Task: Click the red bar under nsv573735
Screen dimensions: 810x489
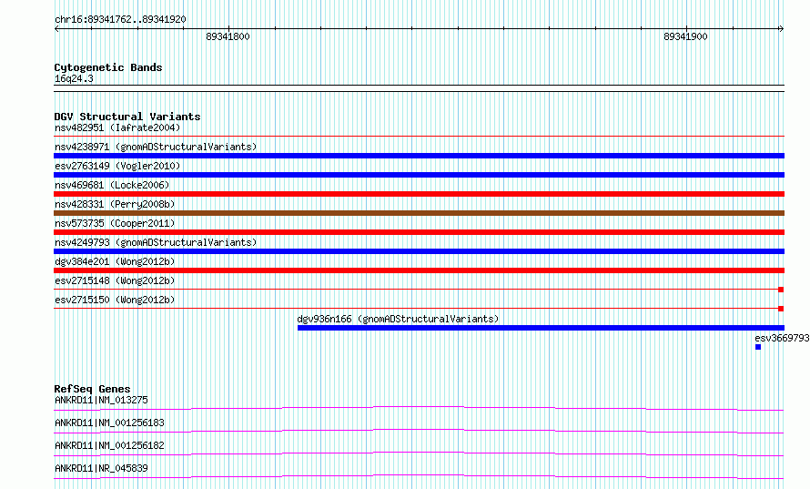Action: tap(419, 232)
